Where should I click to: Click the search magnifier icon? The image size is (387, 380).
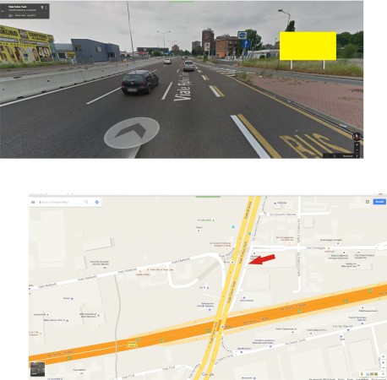(87, 202)
